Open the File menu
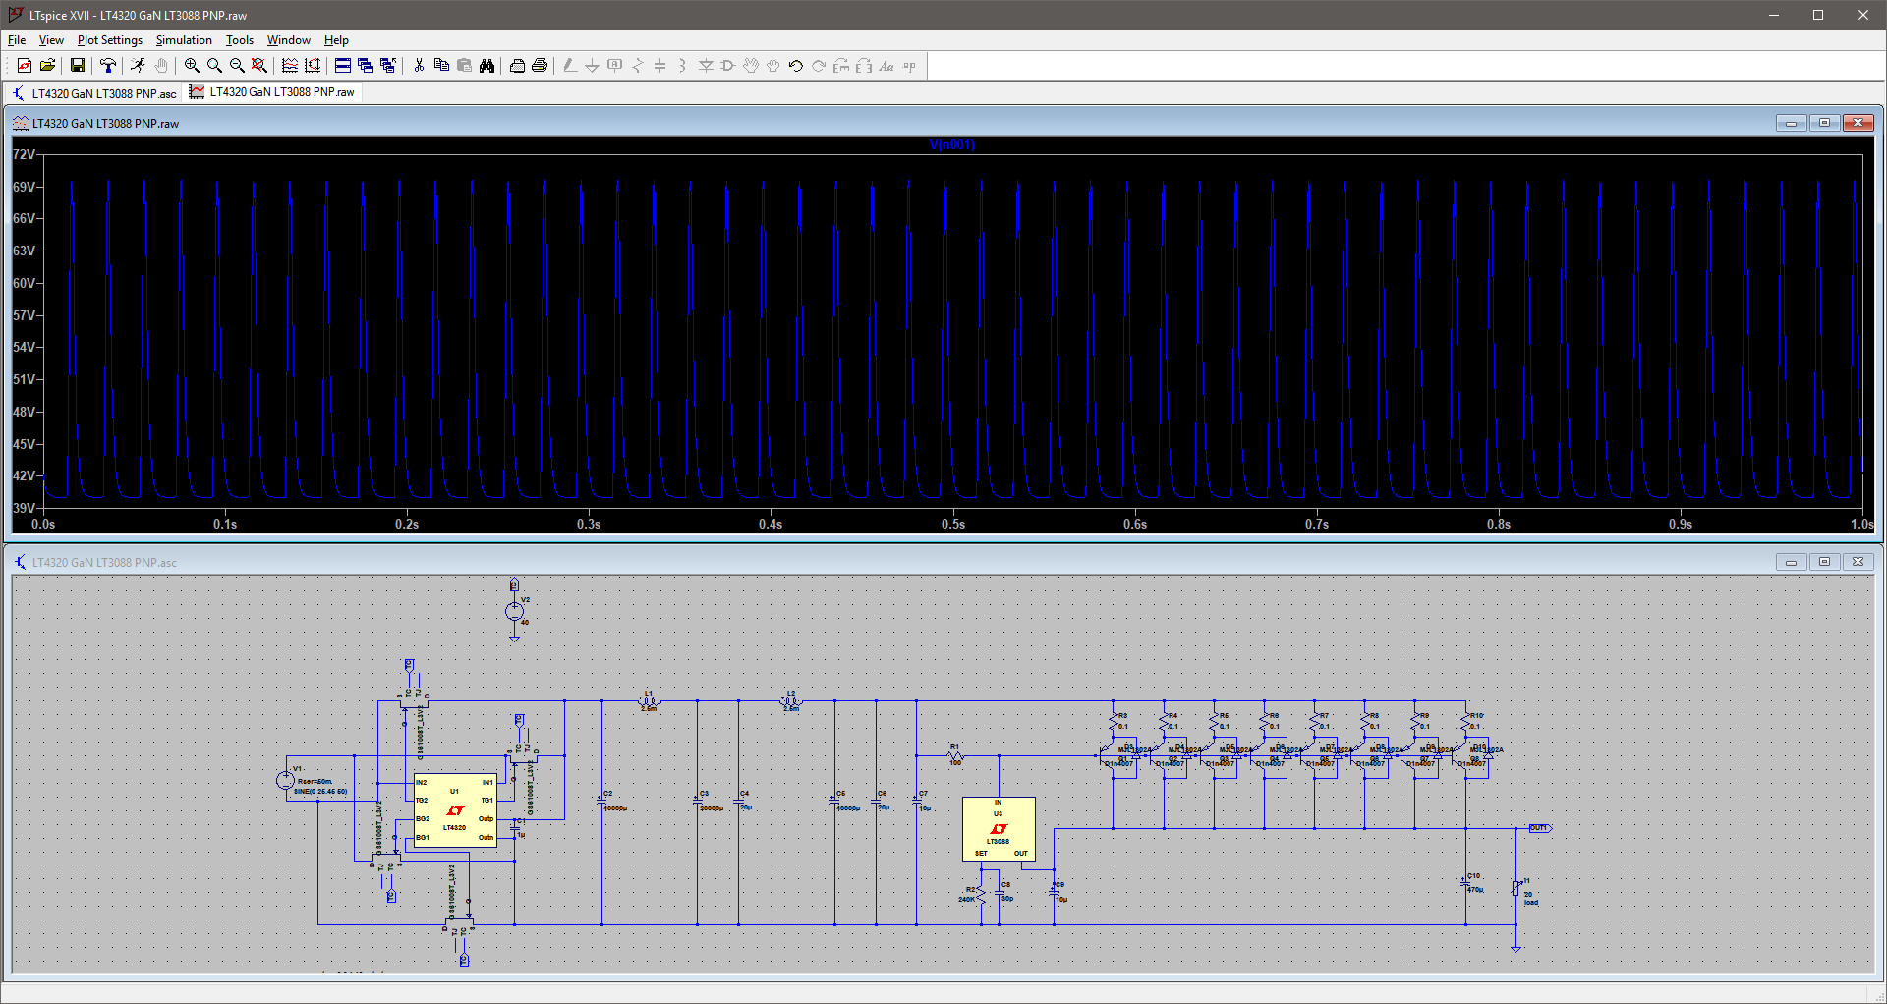Image resolution: width=1887 pixels, height=1004 pixels. (17, 40)
